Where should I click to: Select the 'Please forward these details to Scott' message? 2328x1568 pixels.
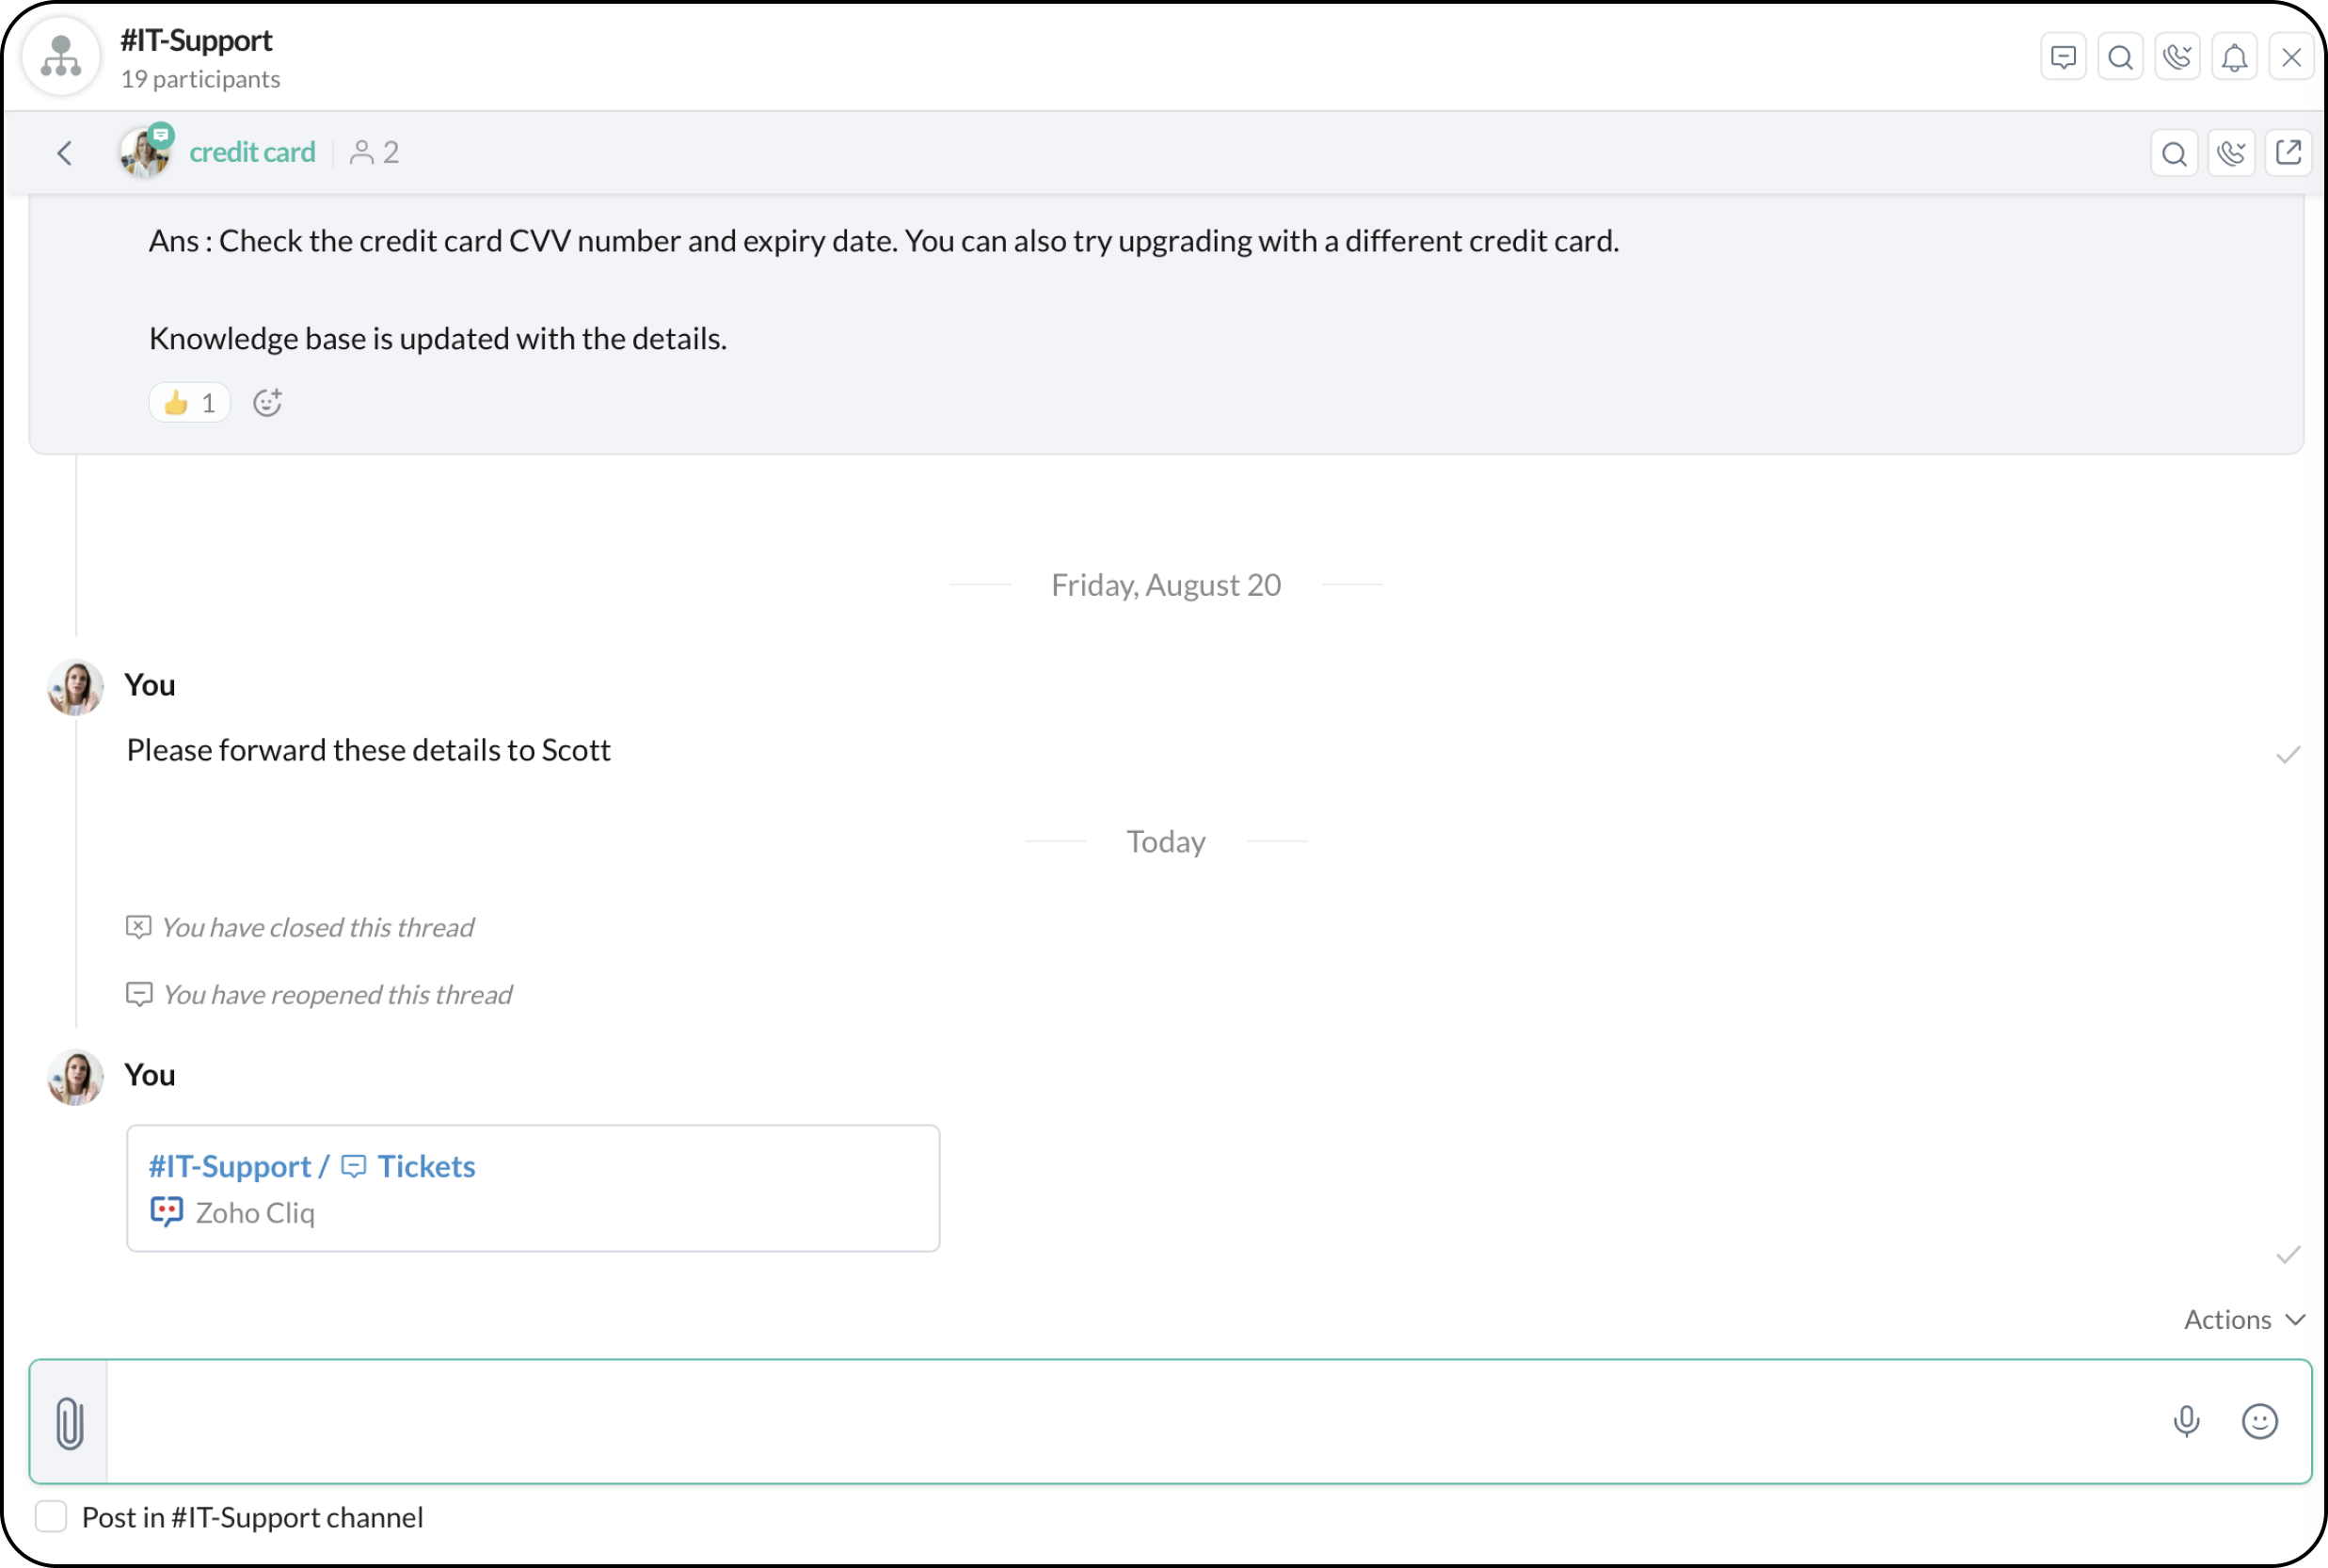coord(368,750)
